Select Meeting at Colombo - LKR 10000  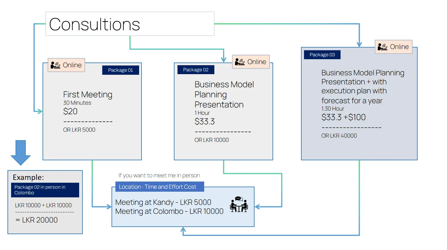point(169,211)
